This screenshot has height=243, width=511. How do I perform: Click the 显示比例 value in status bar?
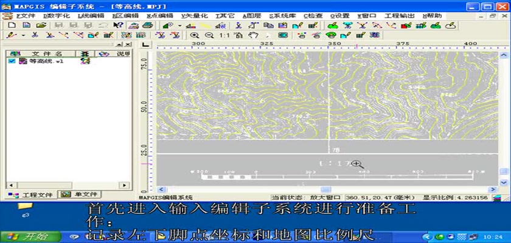tap(456, 197)
